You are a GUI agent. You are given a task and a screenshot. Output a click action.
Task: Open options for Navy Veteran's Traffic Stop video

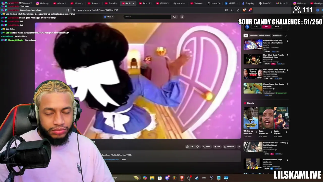tap(287, 41)
